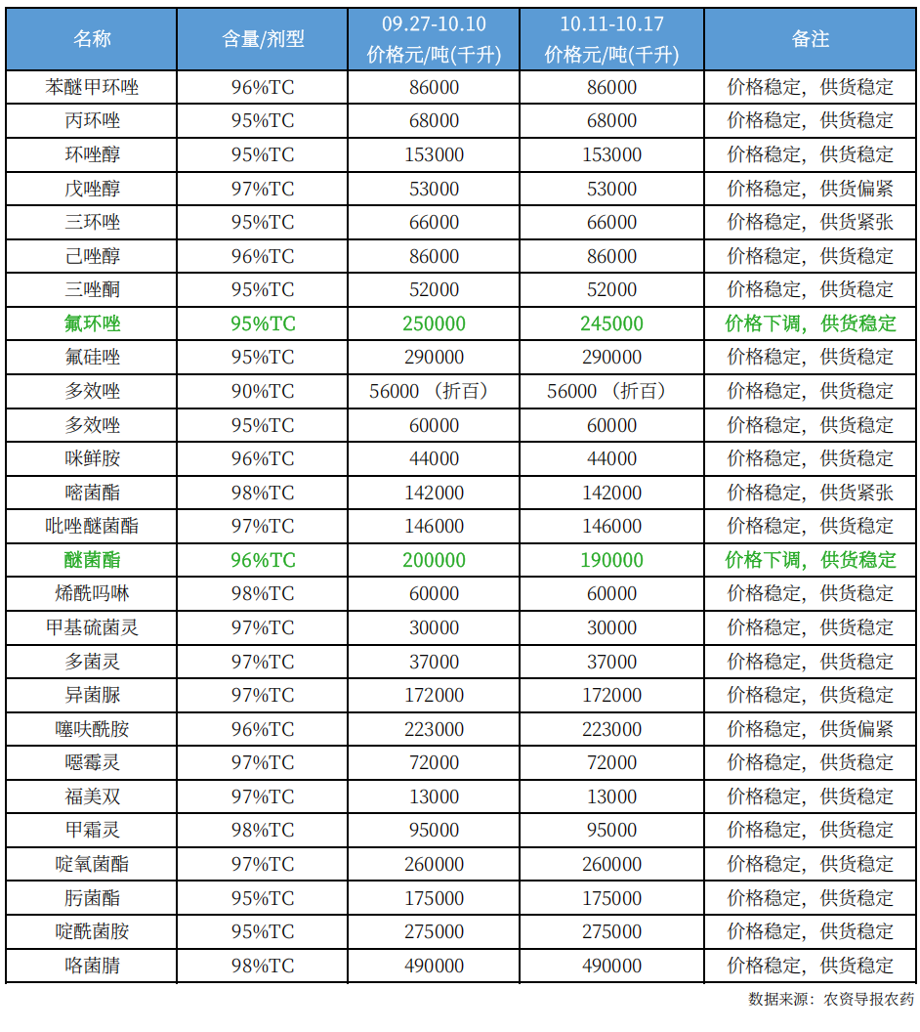Select the 三环唑 name cell
Viewport: 920px width, 1032px height.
92,222
